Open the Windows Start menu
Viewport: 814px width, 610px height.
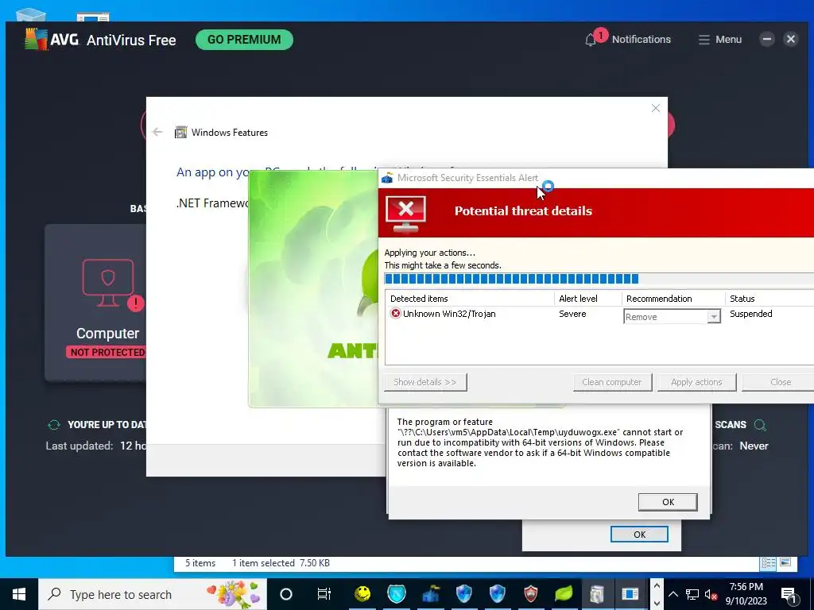19,594
